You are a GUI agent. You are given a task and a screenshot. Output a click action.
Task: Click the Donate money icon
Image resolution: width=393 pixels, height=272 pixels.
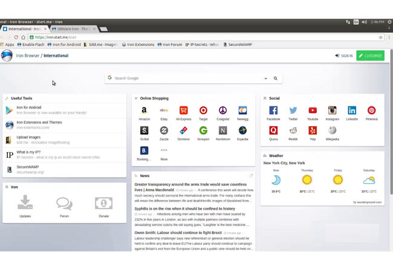tap(103, 203)
